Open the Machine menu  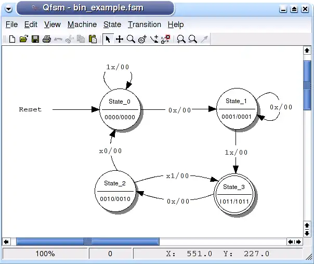coord(82,24)
